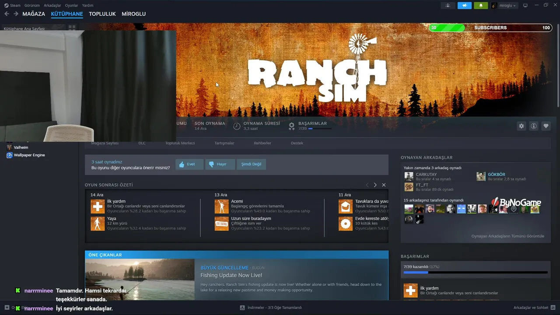
Task: Click GÖKBÖR friend avatar
Action: click(x=481, y=176)
